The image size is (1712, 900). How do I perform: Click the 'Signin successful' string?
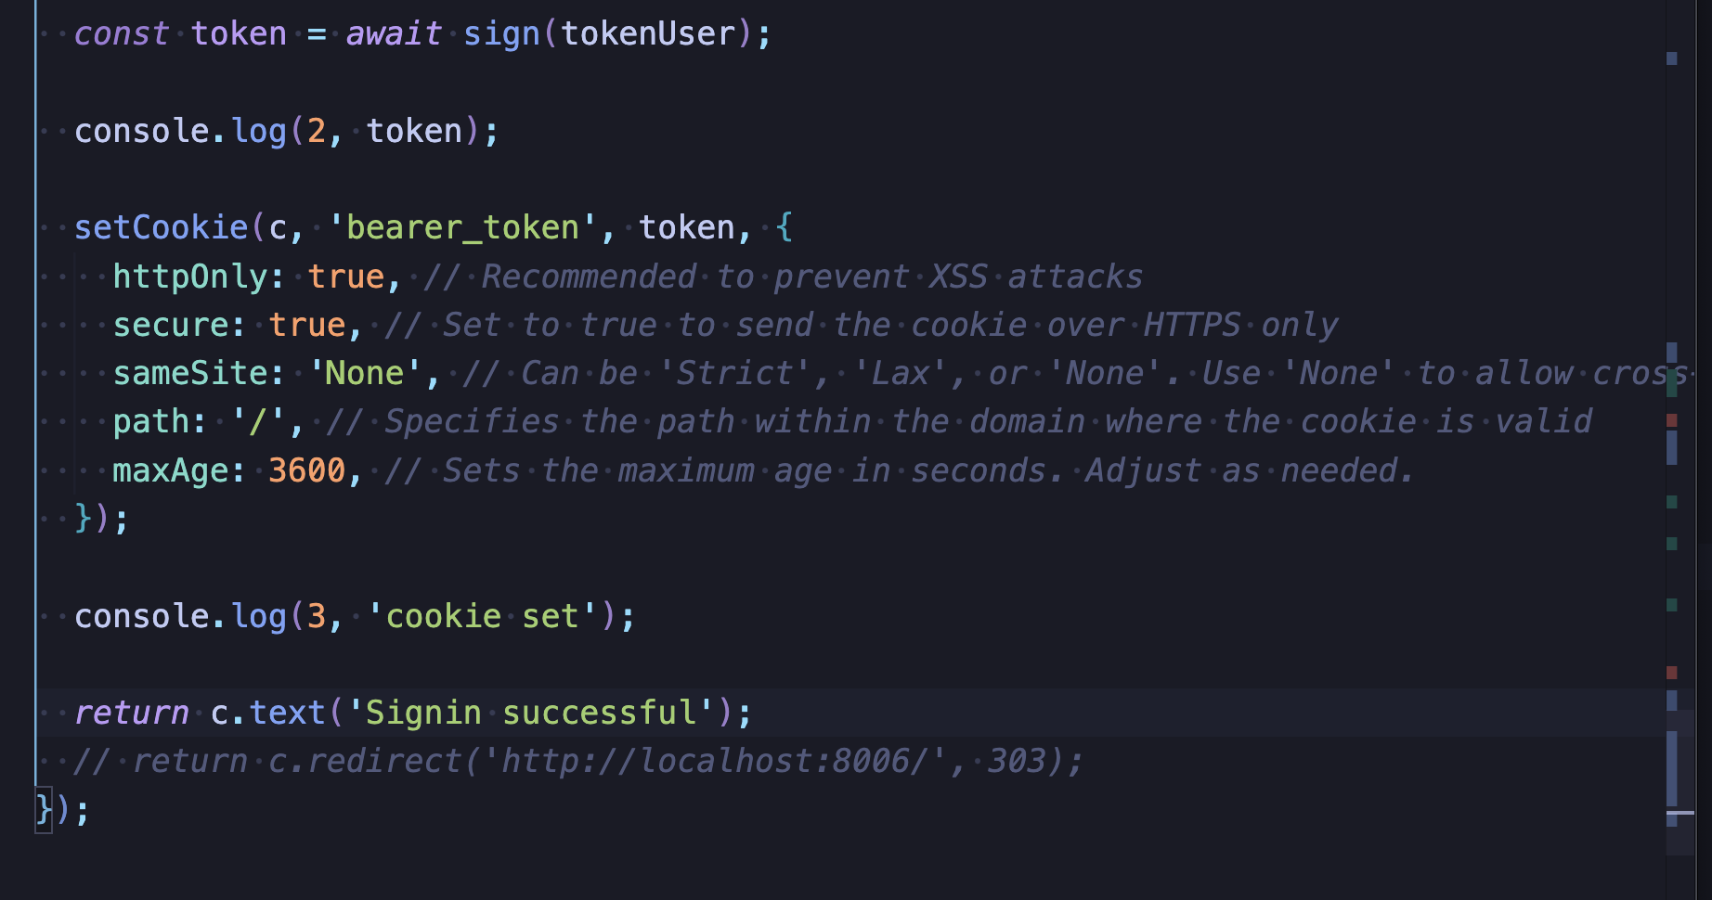pos(530,713)
